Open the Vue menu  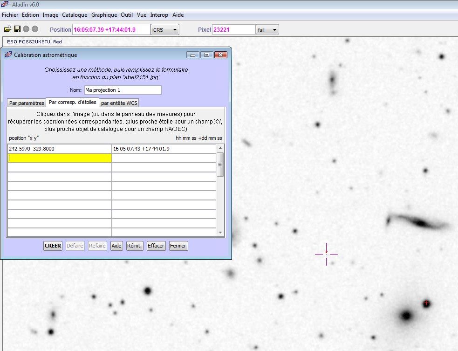point(142,15)
